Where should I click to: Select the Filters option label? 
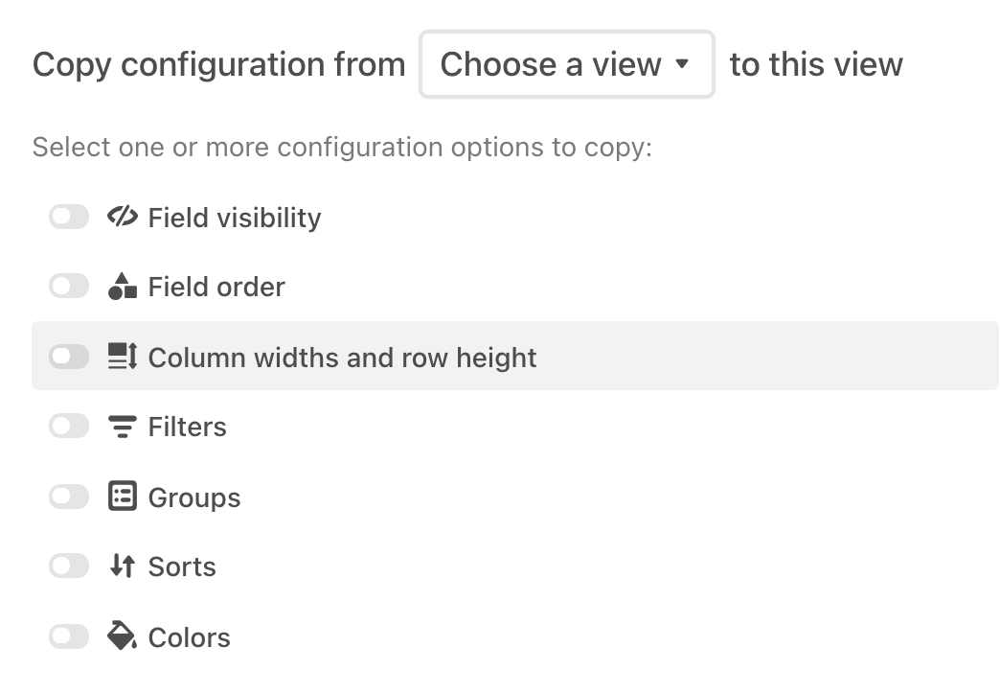188,427
